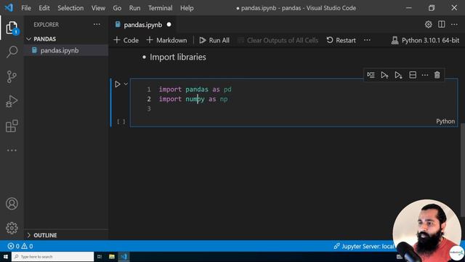
Task: Open notebook toolbar overflow ellipsis
Action: point(367,40)
